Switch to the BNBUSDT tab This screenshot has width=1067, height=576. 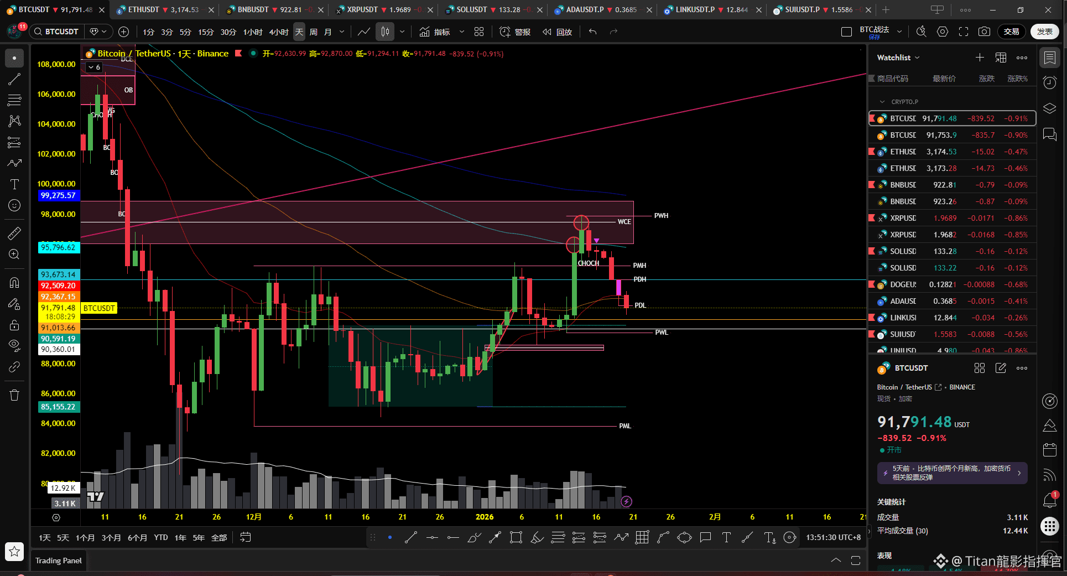275,9
